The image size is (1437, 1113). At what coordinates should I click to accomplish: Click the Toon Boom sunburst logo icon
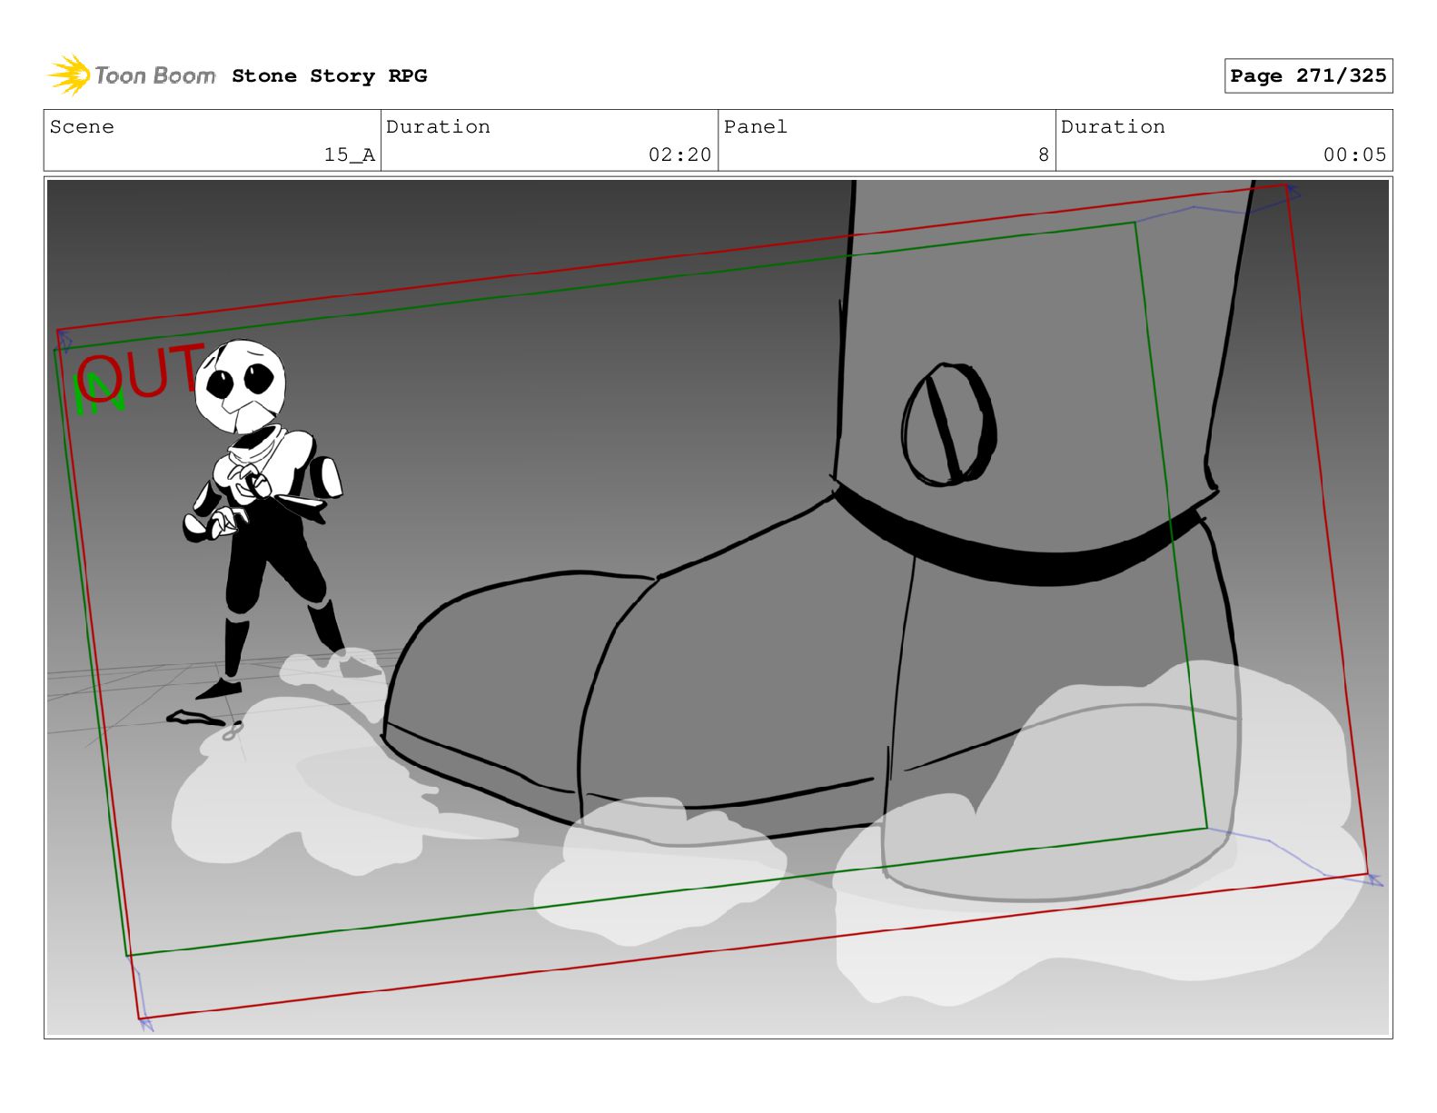click(69, 75)
